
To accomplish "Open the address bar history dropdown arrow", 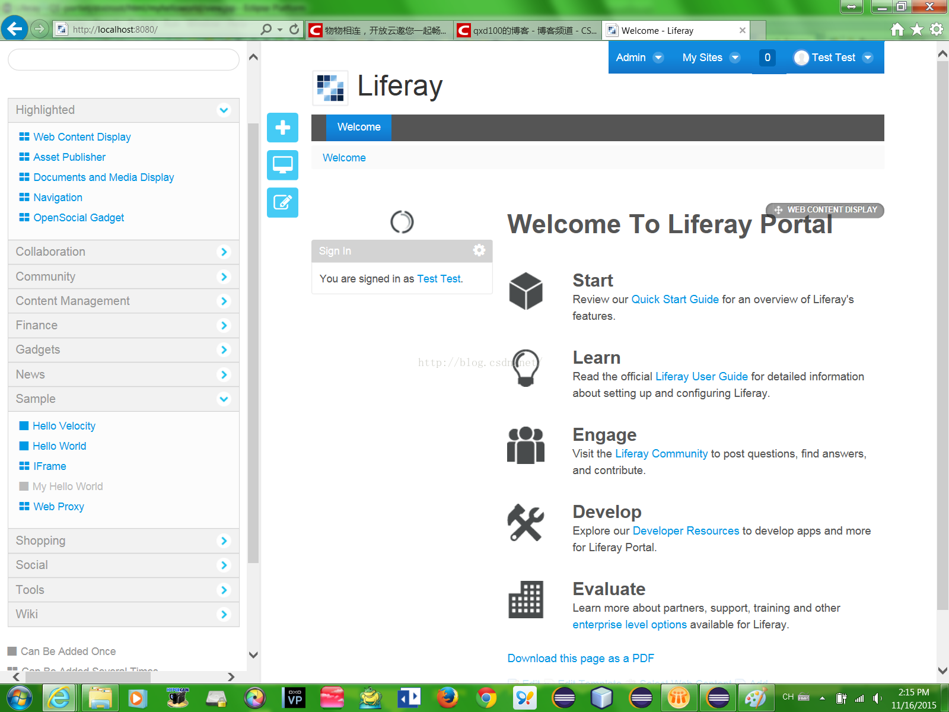I will point(280,30).
